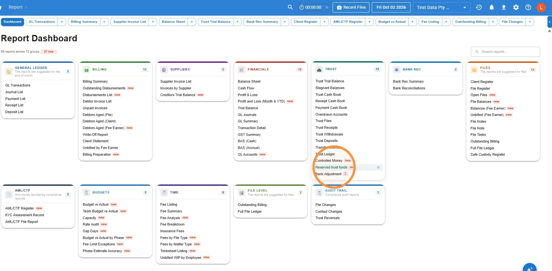Open the KYC Assessment Record report
This screenshot has height=271, width=552.
coord(25,215)
